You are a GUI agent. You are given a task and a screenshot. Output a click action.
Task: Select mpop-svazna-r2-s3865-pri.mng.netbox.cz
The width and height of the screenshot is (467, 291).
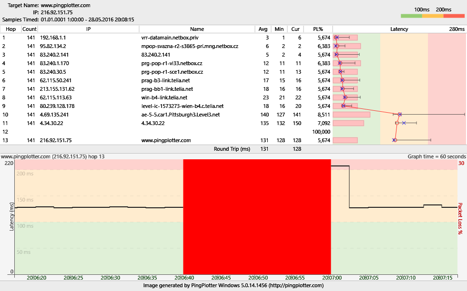pos(190,47)
